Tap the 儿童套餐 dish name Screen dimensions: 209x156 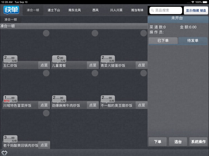click(59, 66)
